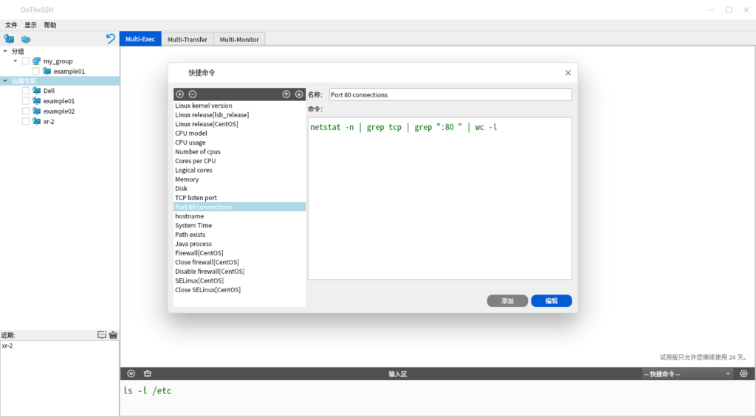Open the 快捷命令 dropdown in input bar
756x417 pixels.
point(687,374)
